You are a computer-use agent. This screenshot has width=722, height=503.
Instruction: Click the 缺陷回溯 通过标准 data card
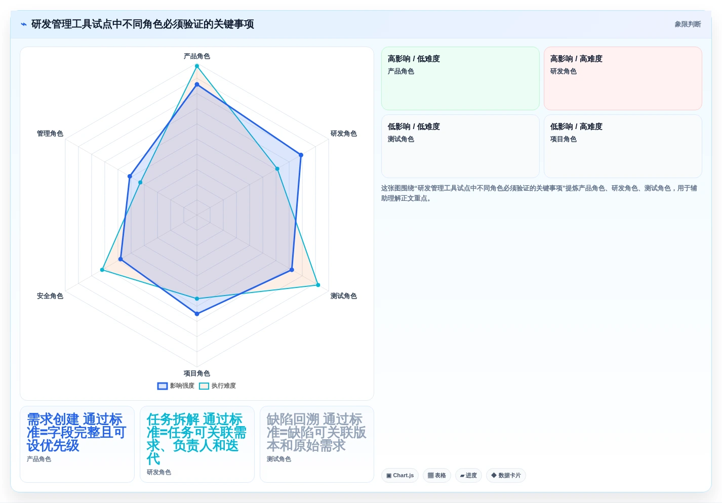pos(317,444)
